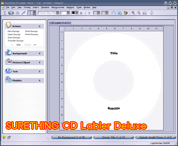Click the undo arrow toolbar icon

click(17, 13)
